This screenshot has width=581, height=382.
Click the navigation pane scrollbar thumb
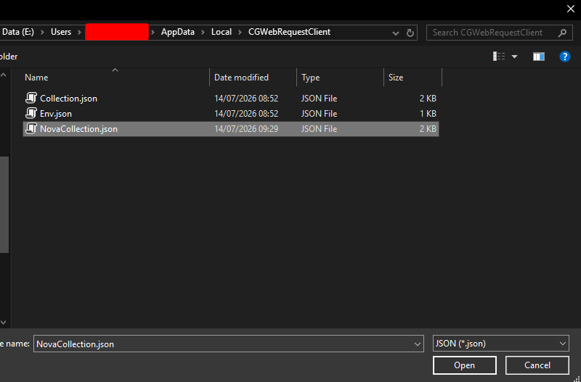[x=4, y=204]
